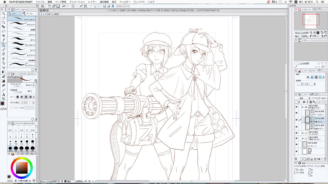Hide the 用紙 paper layer
The width and height of the screenshot is (328, 184).
pos(296,151)
